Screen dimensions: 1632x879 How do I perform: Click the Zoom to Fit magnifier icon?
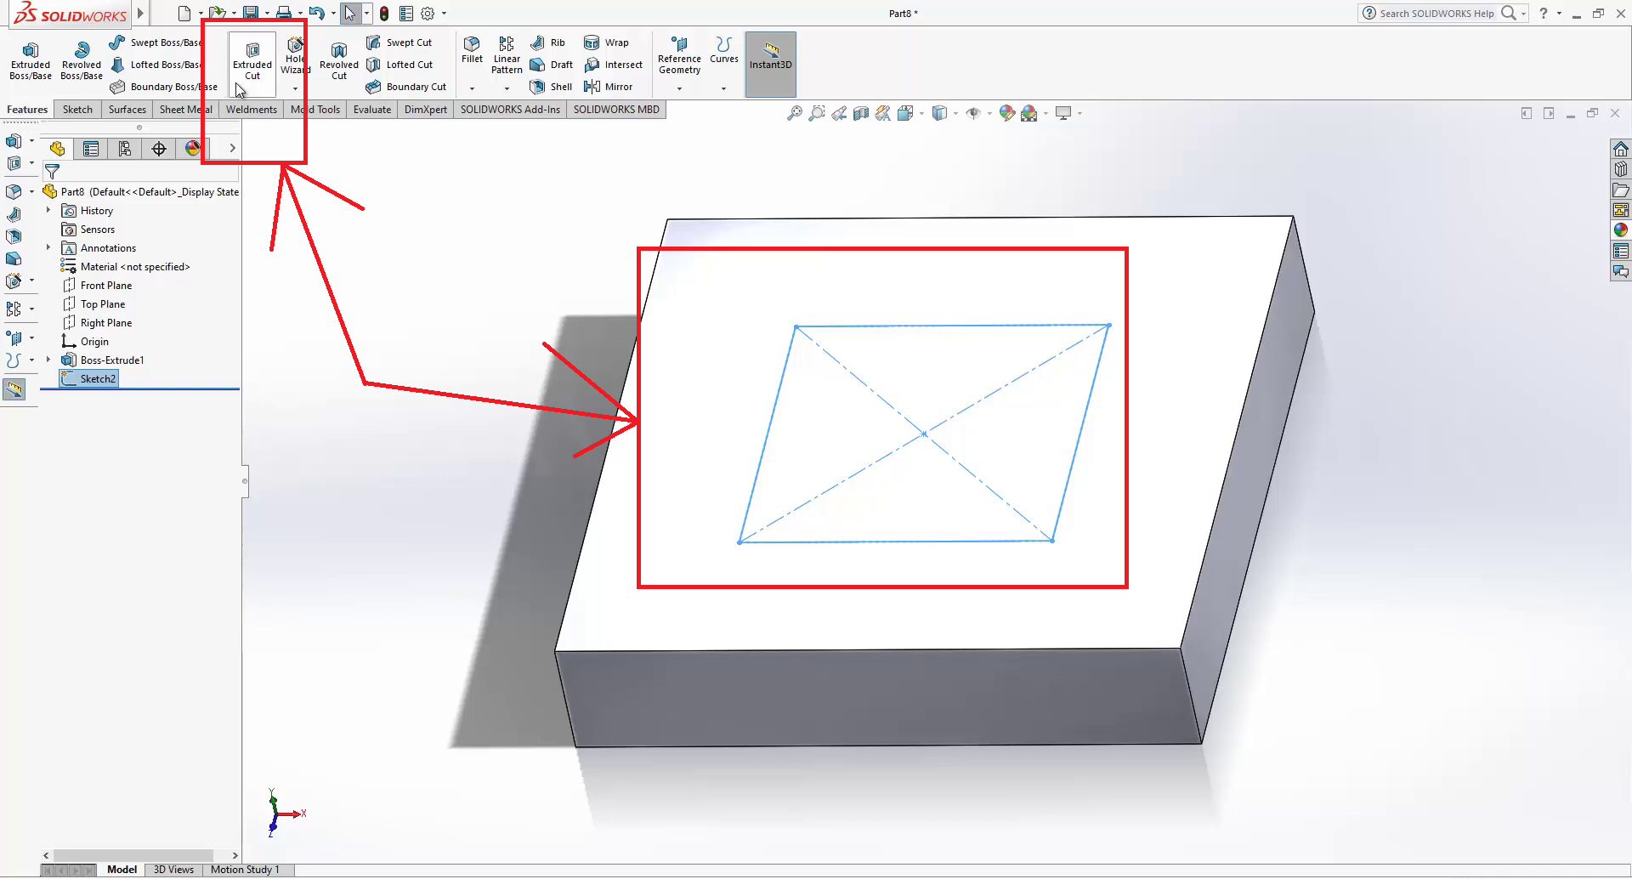pos(794,113)
